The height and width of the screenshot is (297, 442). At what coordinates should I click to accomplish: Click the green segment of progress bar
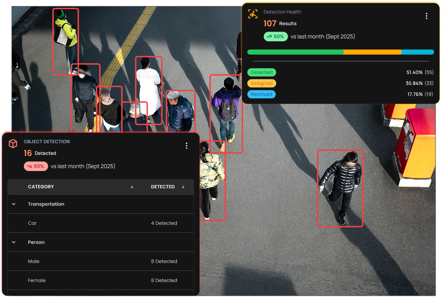pyautogui.click(x=295, y=52)
